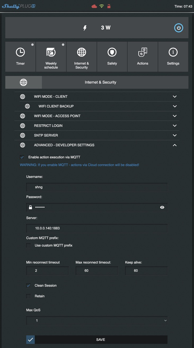
Task: Open the Safety shield panel
Action: pos(112,57)
